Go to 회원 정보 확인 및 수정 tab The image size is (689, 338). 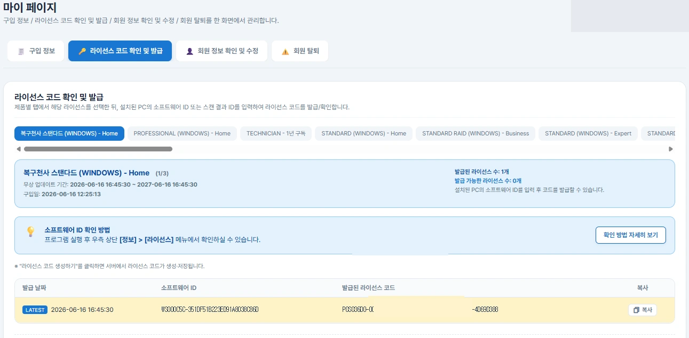221,51
